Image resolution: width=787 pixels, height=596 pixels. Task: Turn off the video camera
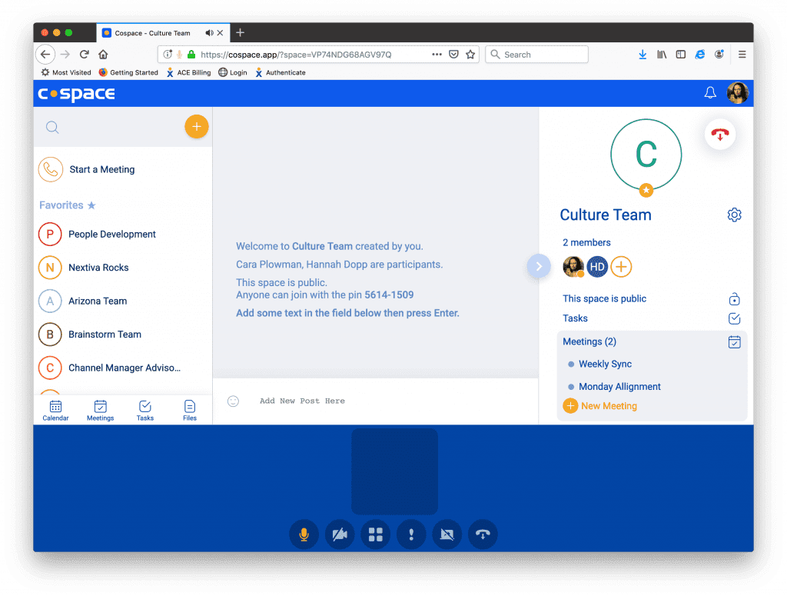coord(339,534)
